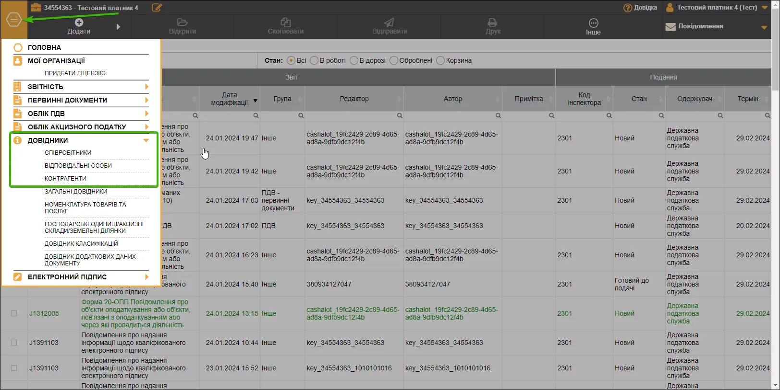Click the vertical scrollbar on the right edge
Viewport: 780px width, 390px height.
click(776, 195)
